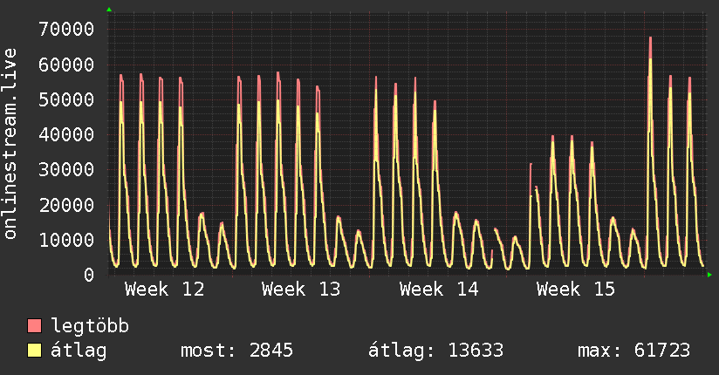Click the 70000 y-axis label
The height and width of the screenshot is (375, 719).
click(66, 30)
